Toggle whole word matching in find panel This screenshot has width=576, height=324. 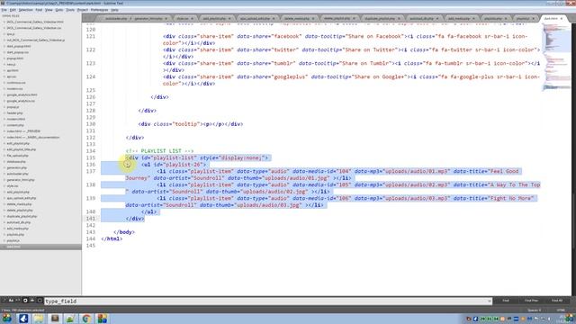pyautogui.click(x=18, y=301)
